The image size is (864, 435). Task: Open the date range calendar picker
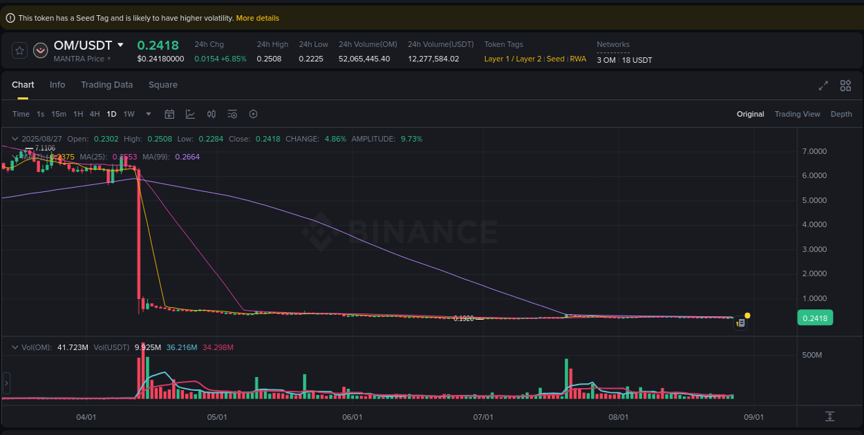point(169,114)
